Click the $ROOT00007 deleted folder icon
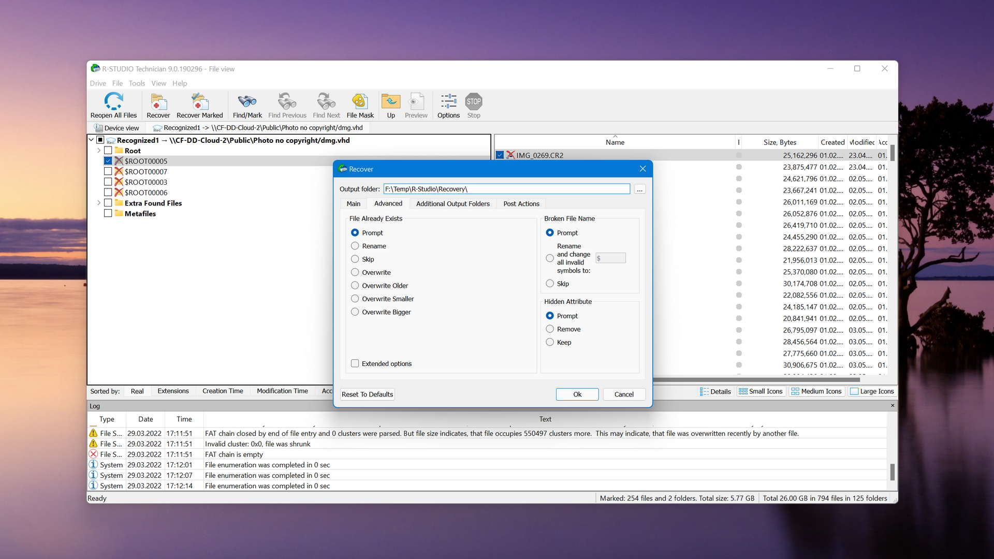 119,171
